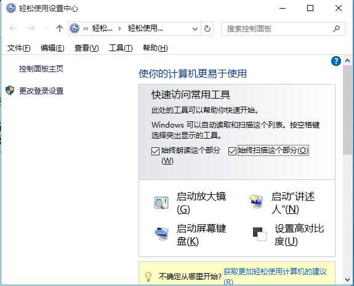The image size is (354, 286).
Task: Launch 启动屏幕键盘(K)
Action: tap(201, 235)
